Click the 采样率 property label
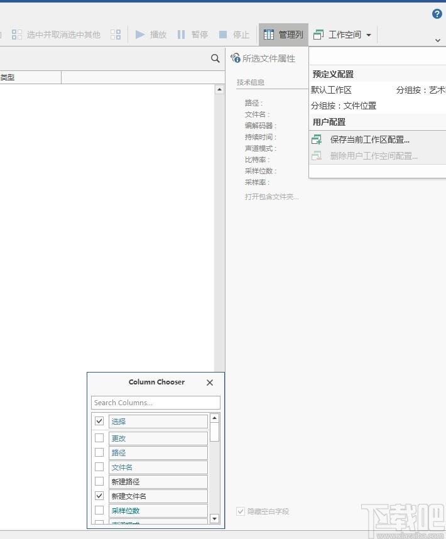 (x=257, y=182)
